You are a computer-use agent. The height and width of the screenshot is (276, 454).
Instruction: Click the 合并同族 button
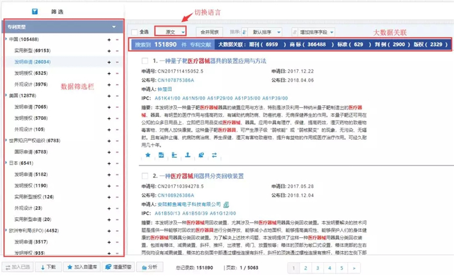click(209, 31)
